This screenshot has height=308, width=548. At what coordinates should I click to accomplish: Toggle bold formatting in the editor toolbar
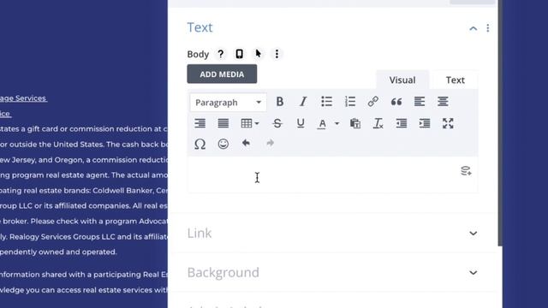(280, 102)
